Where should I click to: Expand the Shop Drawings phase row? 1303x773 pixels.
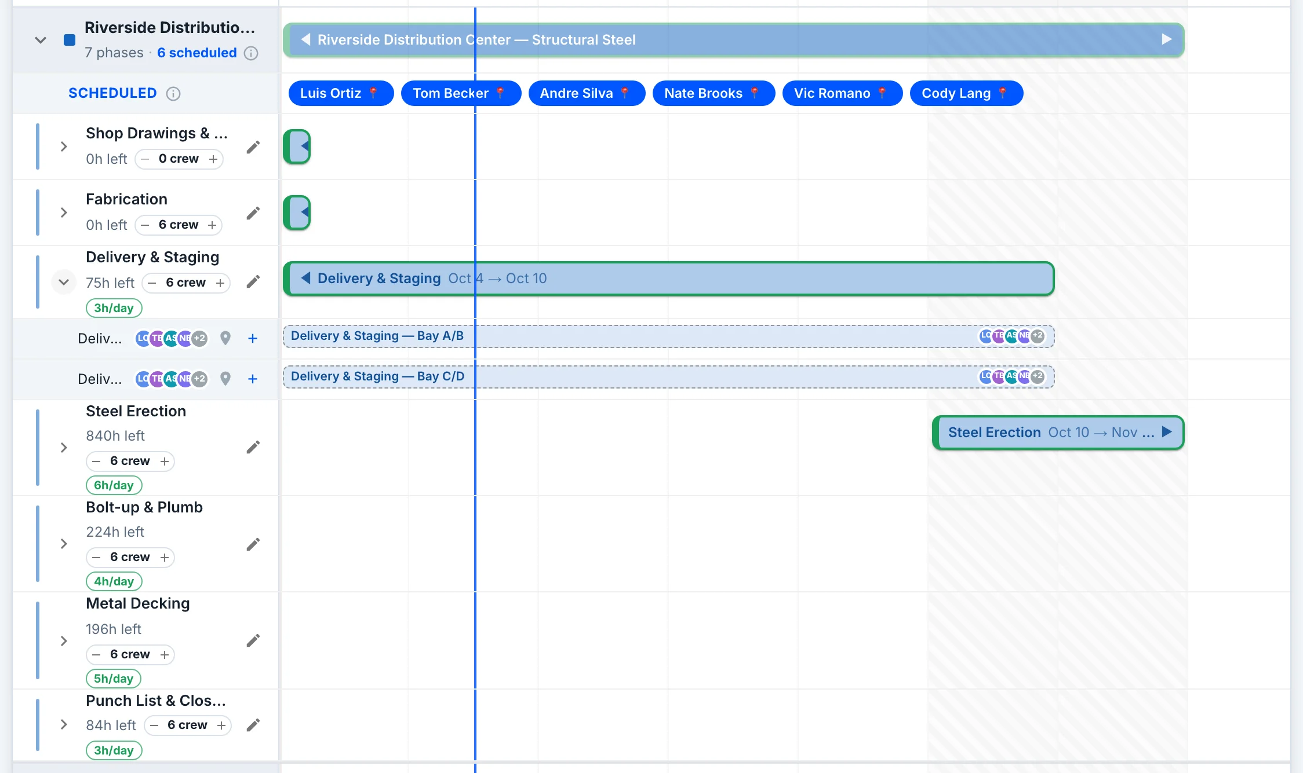64,147
